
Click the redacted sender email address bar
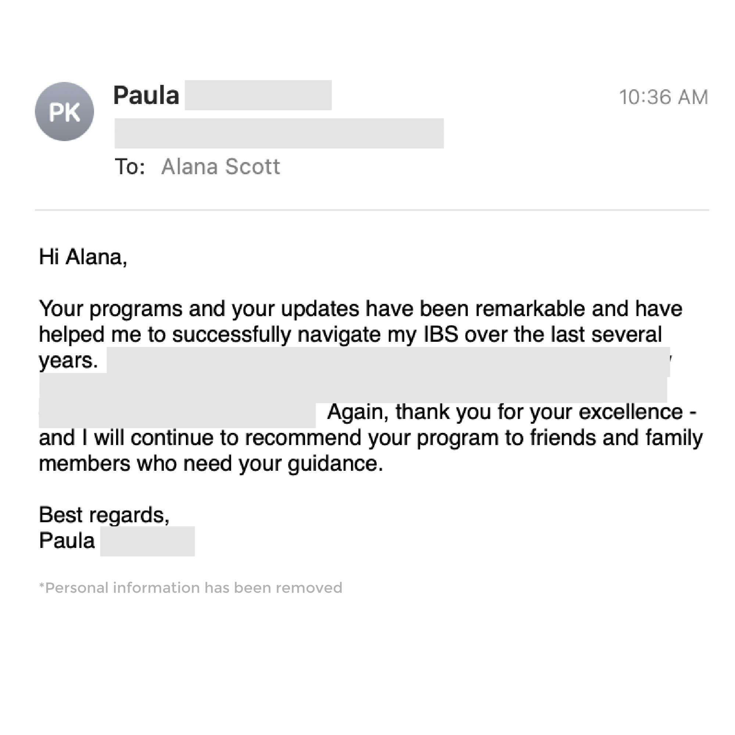[x=279, y=133]
